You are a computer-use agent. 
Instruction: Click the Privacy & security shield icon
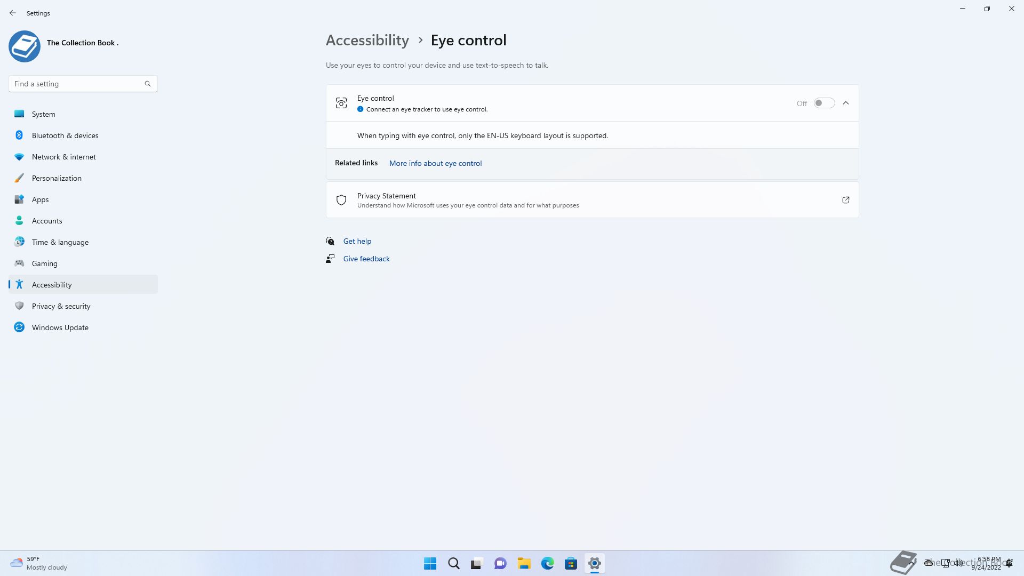pos(19,306)
